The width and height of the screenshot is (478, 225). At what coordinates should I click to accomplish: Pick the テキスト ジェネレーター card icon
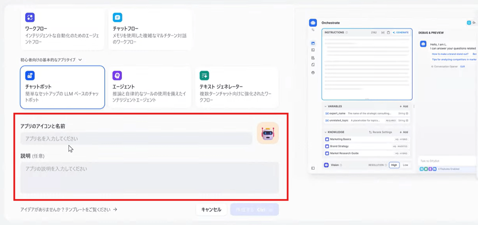(x=204, y=75)
